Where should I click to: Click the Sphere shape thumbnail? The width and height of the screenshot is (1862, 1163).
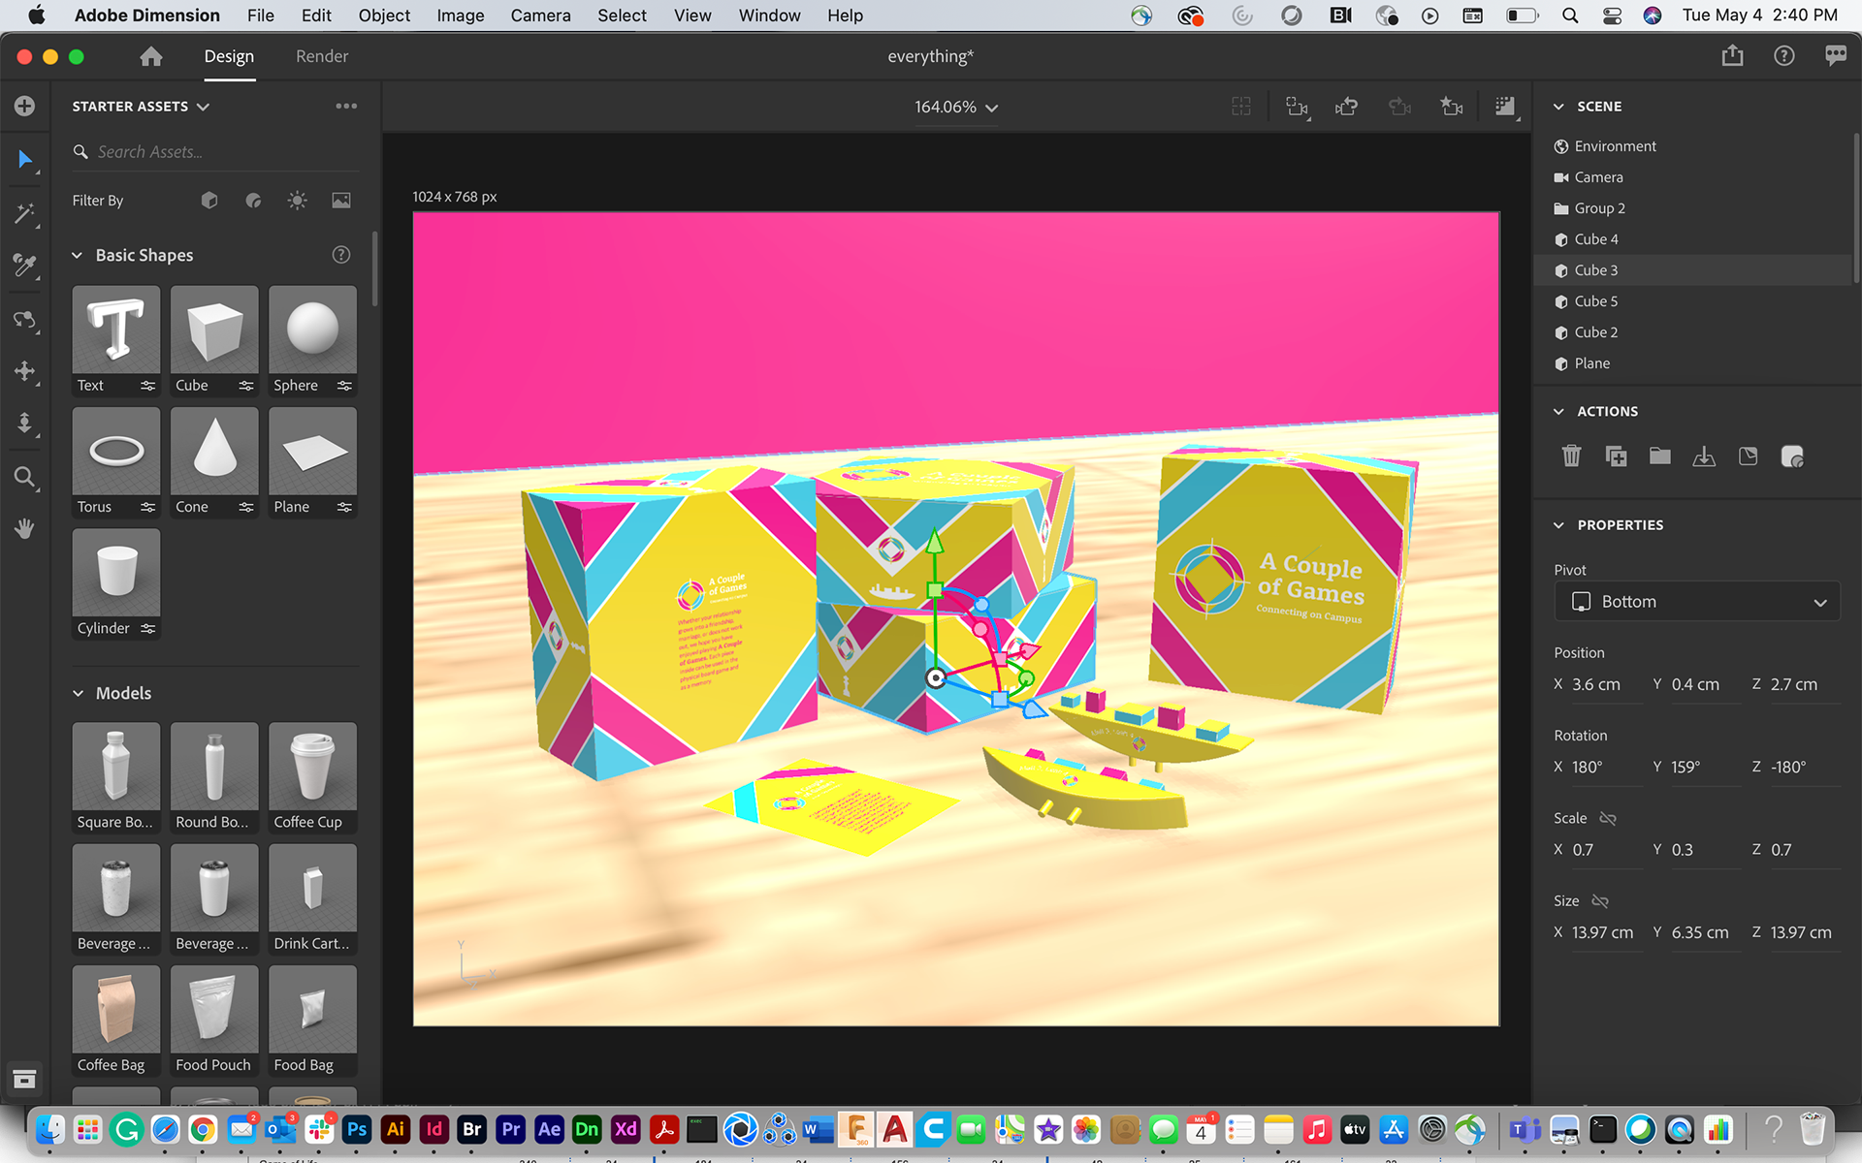(x=312, y=330)
